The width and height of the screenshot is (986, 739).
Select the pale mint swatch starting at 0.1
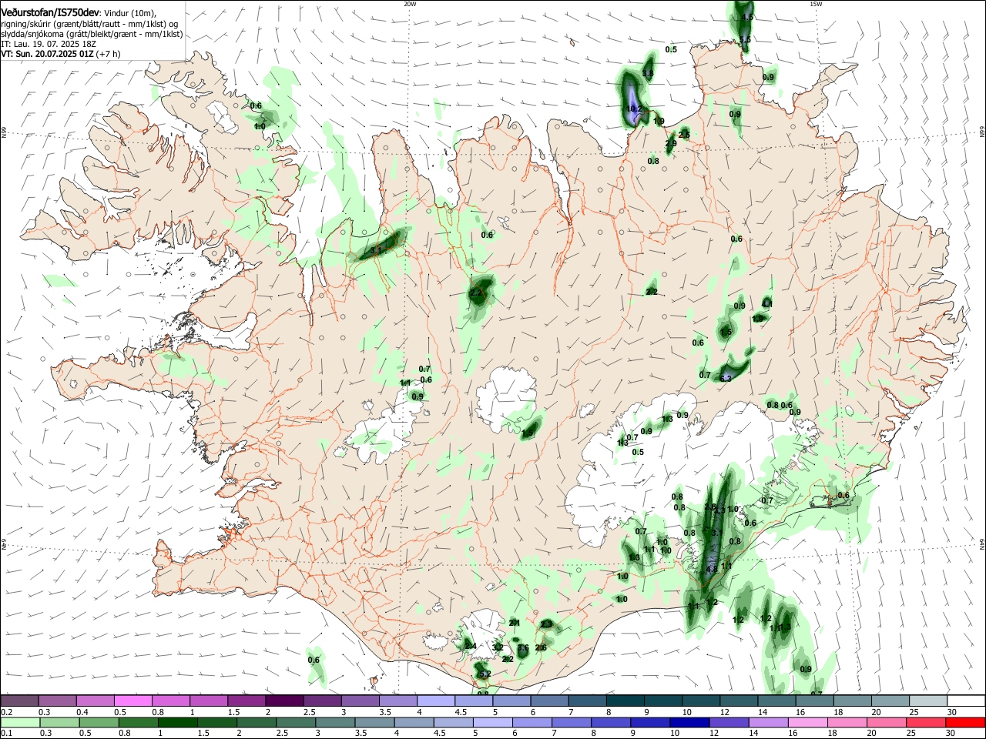[x=20, y=722]
